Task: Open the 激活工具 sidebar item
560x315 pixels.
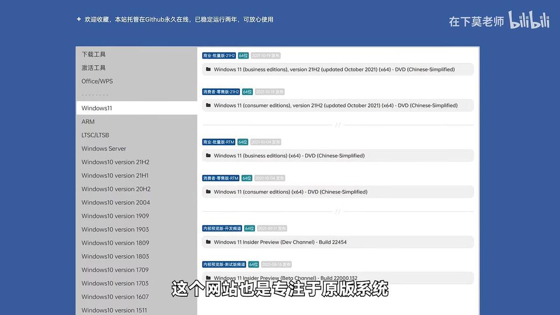Action: 136,68
